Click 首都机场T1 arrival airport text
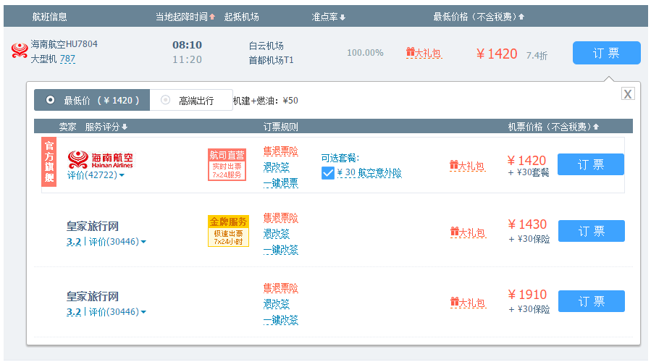 (271, 60)
